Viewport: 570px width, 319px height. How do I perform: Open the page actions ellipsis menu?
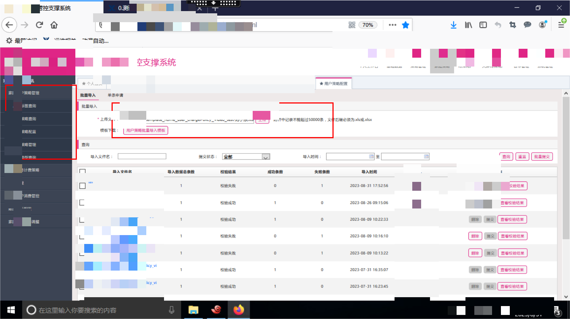[392, 25]
